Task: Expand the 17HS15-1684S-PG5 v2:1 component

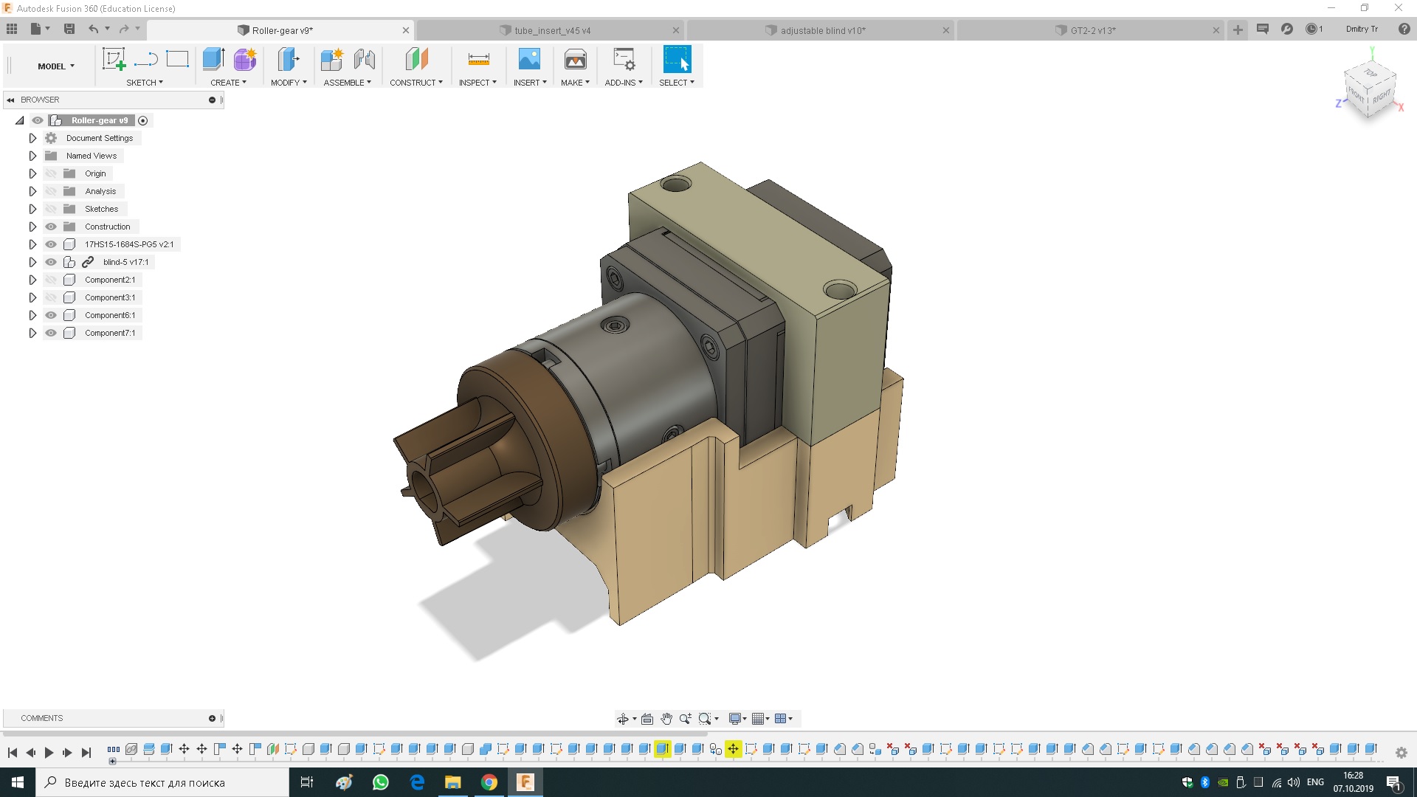Action: (32, 244)
